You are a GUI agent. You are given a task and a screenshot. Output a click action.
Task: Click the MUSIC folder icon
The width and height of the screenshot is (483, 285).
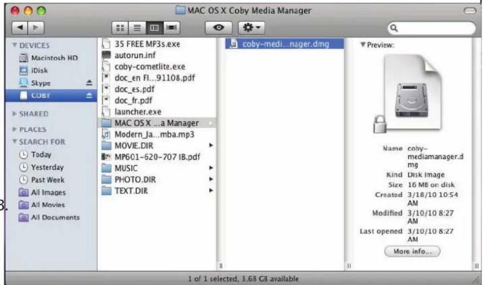click(x=106, y=168)
